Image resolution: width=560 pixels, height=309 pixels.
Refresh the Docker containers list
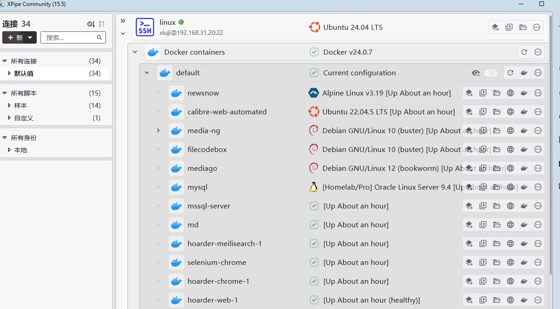524,52
